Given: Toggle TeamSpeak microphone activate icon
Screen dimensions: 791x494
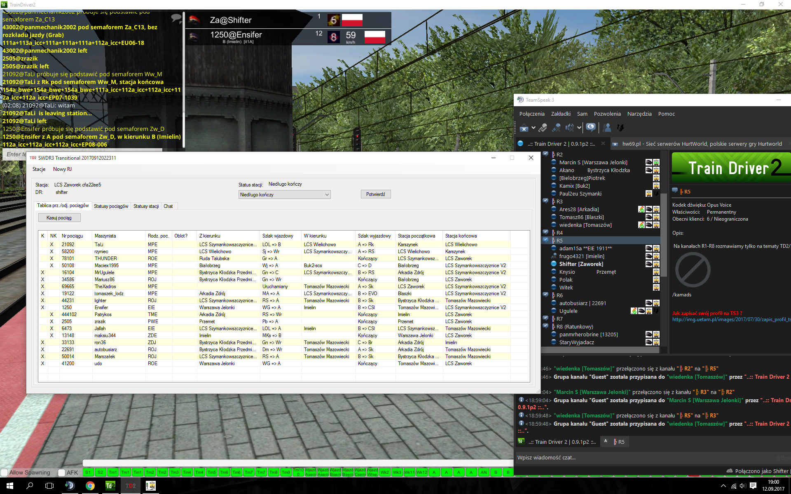Looking at the screenshot, I should click(543, 128).
